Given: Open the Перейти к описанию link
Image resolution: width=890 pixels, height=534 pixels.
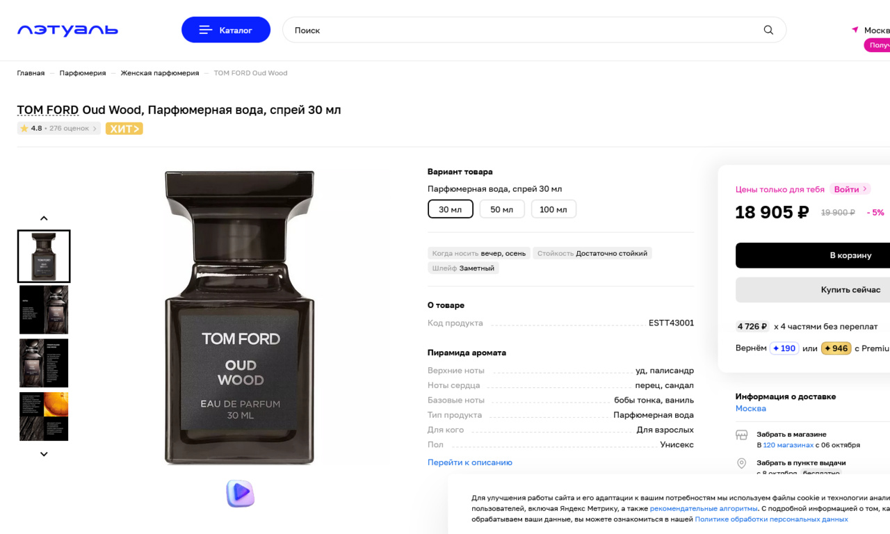Looking at the screenshot, I should 469,462.
